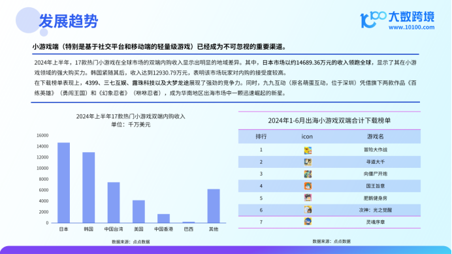The width and height of the screenshot is (452, 254).
Task: Click the 大数跨境 logo icon
Action: tap(373, 20)
